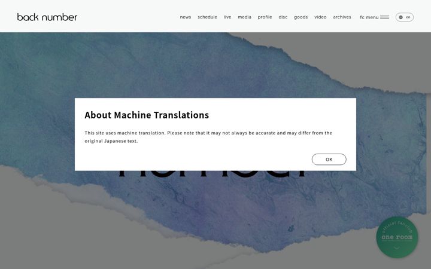
Task: Click the 'About Machine Translations' heading
Action: coord(147,115)
